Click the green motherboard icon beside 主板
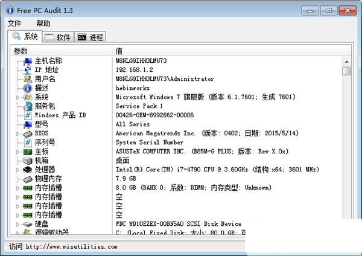Image resolution: width=362 pixels, height=256 pixels. (x=28, y=152)
